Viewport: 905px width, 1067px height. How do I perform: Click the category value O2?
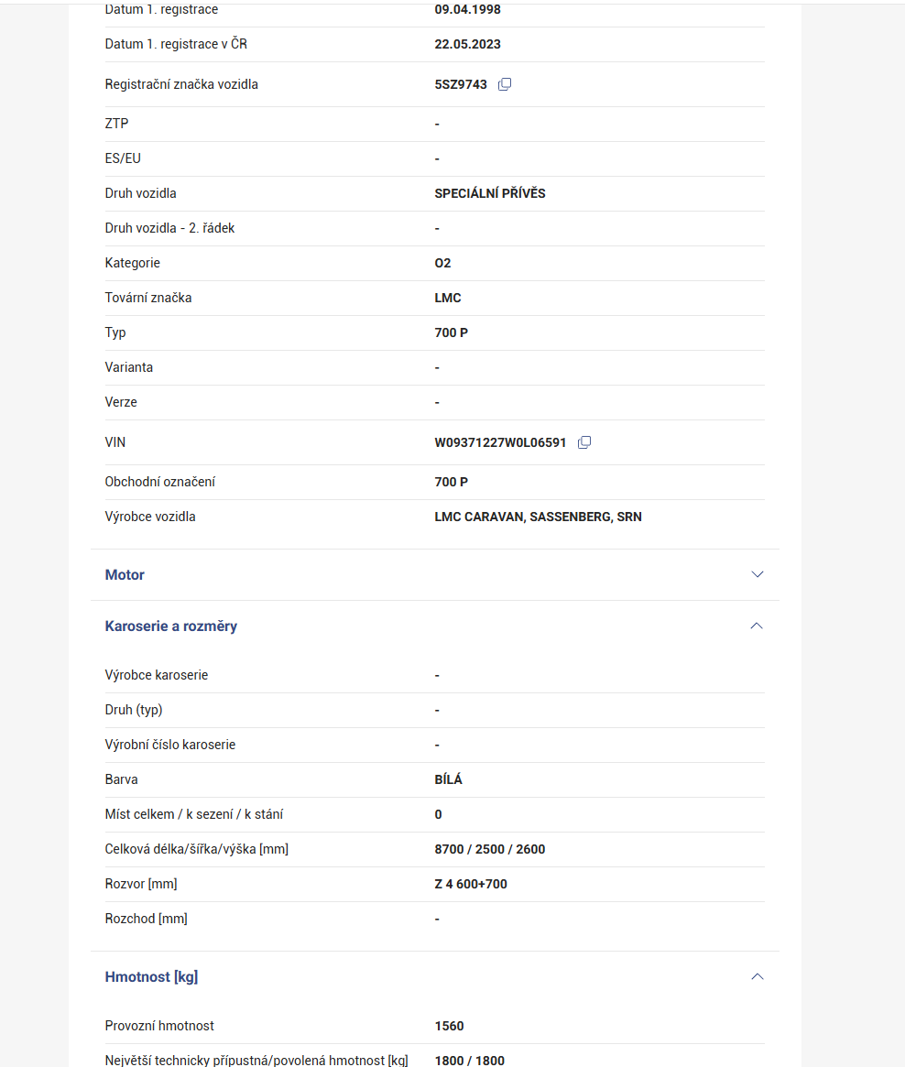coord(442,264)
